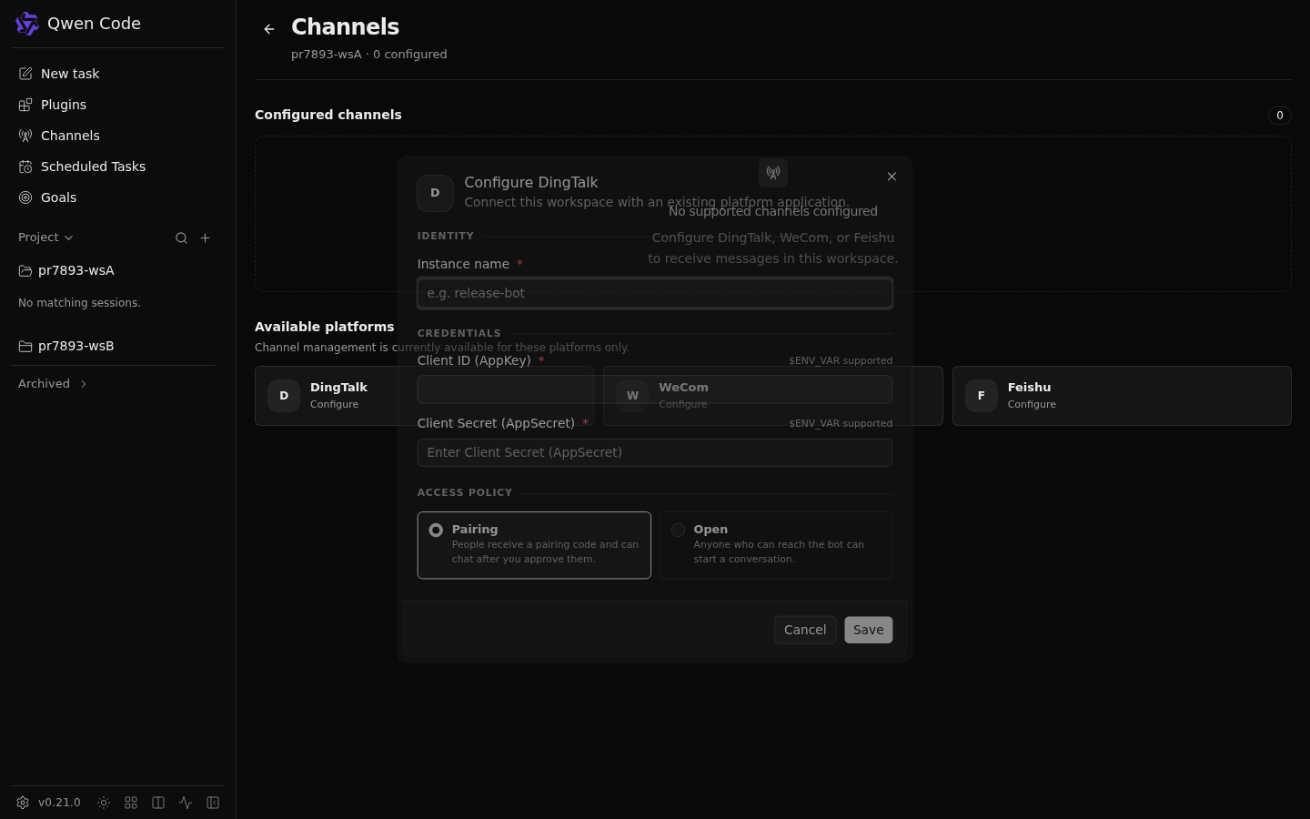Focus the Client ID (AppKey) field
The width and height of the screenshot is (1310, 819).
coord(655,389)
